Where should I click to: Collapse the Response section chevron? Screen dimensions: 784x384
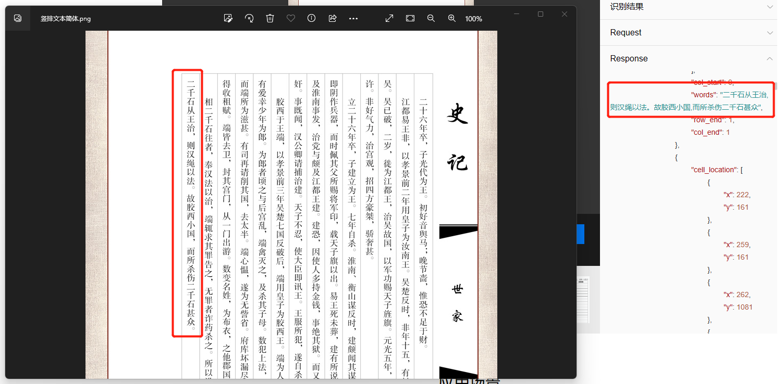click(x=770, y=59)
